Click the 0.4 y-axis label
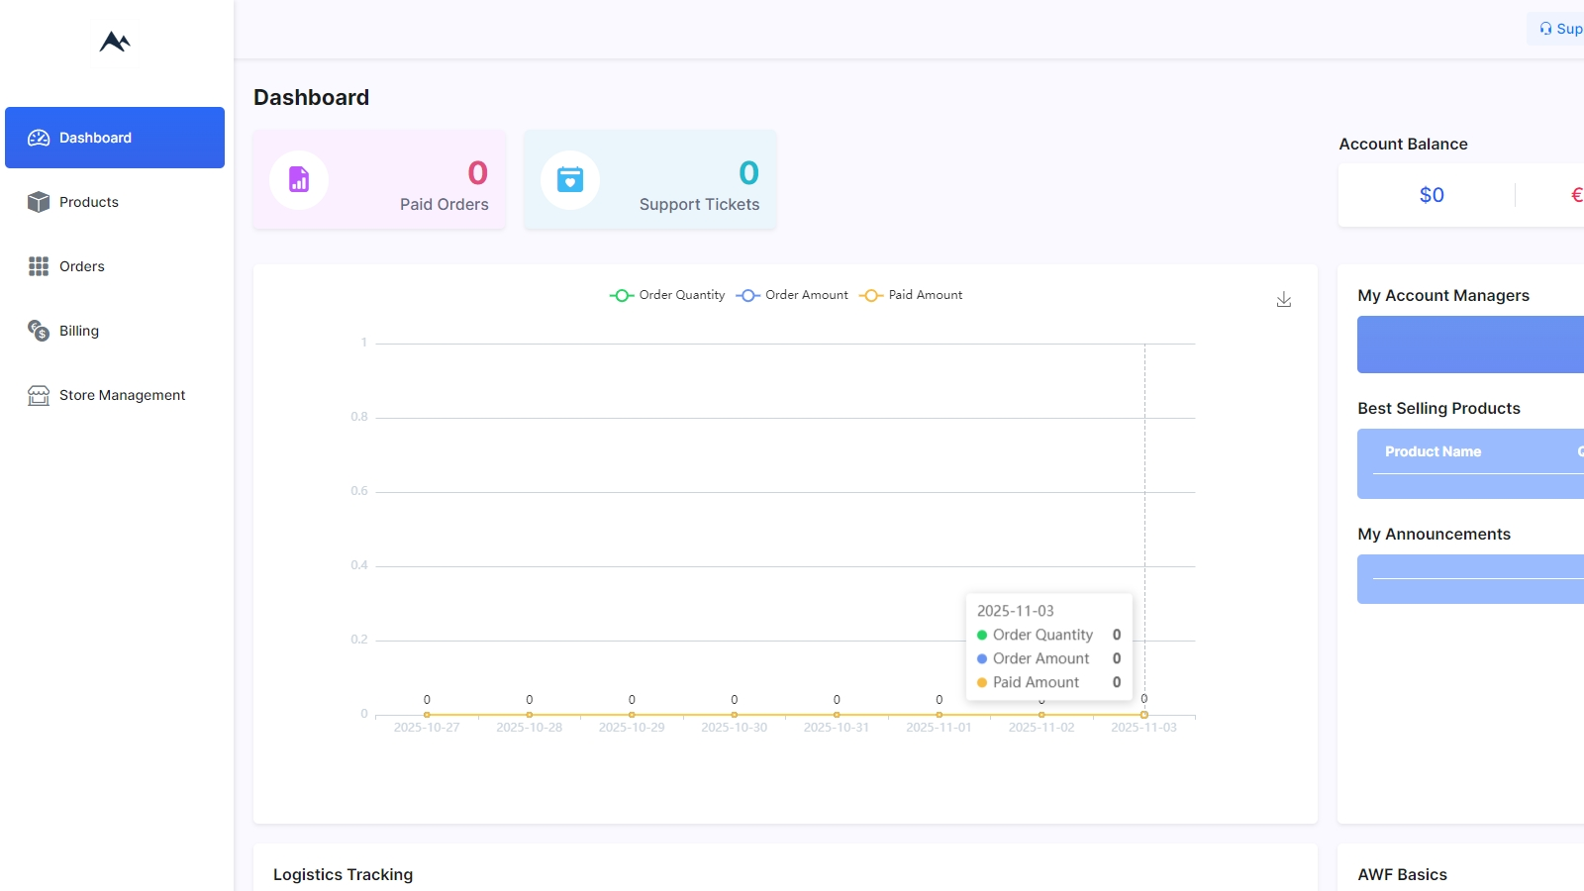This screenshot has height=891, width=1584. tap(359, 565)
